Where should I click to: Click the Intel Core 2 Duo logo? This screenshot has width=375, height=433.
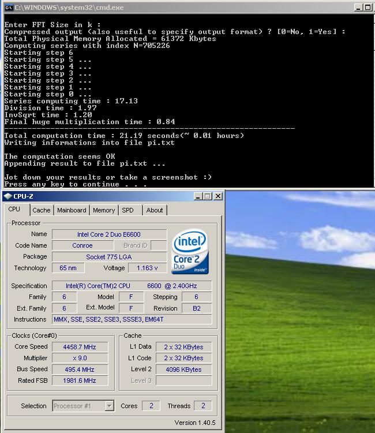[190, 252]
